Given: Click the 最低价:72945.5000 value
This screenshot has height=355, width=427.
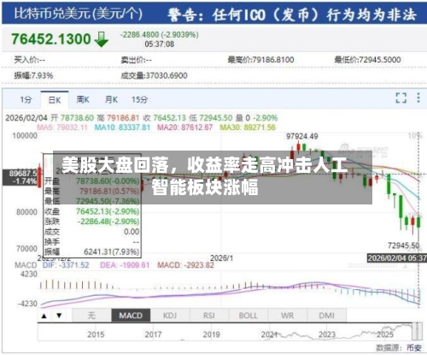Looking at the screenshot, I should pos(367,60).
